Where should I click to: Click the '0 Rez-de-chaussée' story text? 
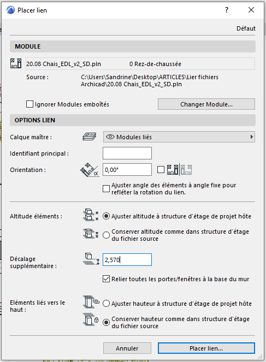tap(155, 64)
